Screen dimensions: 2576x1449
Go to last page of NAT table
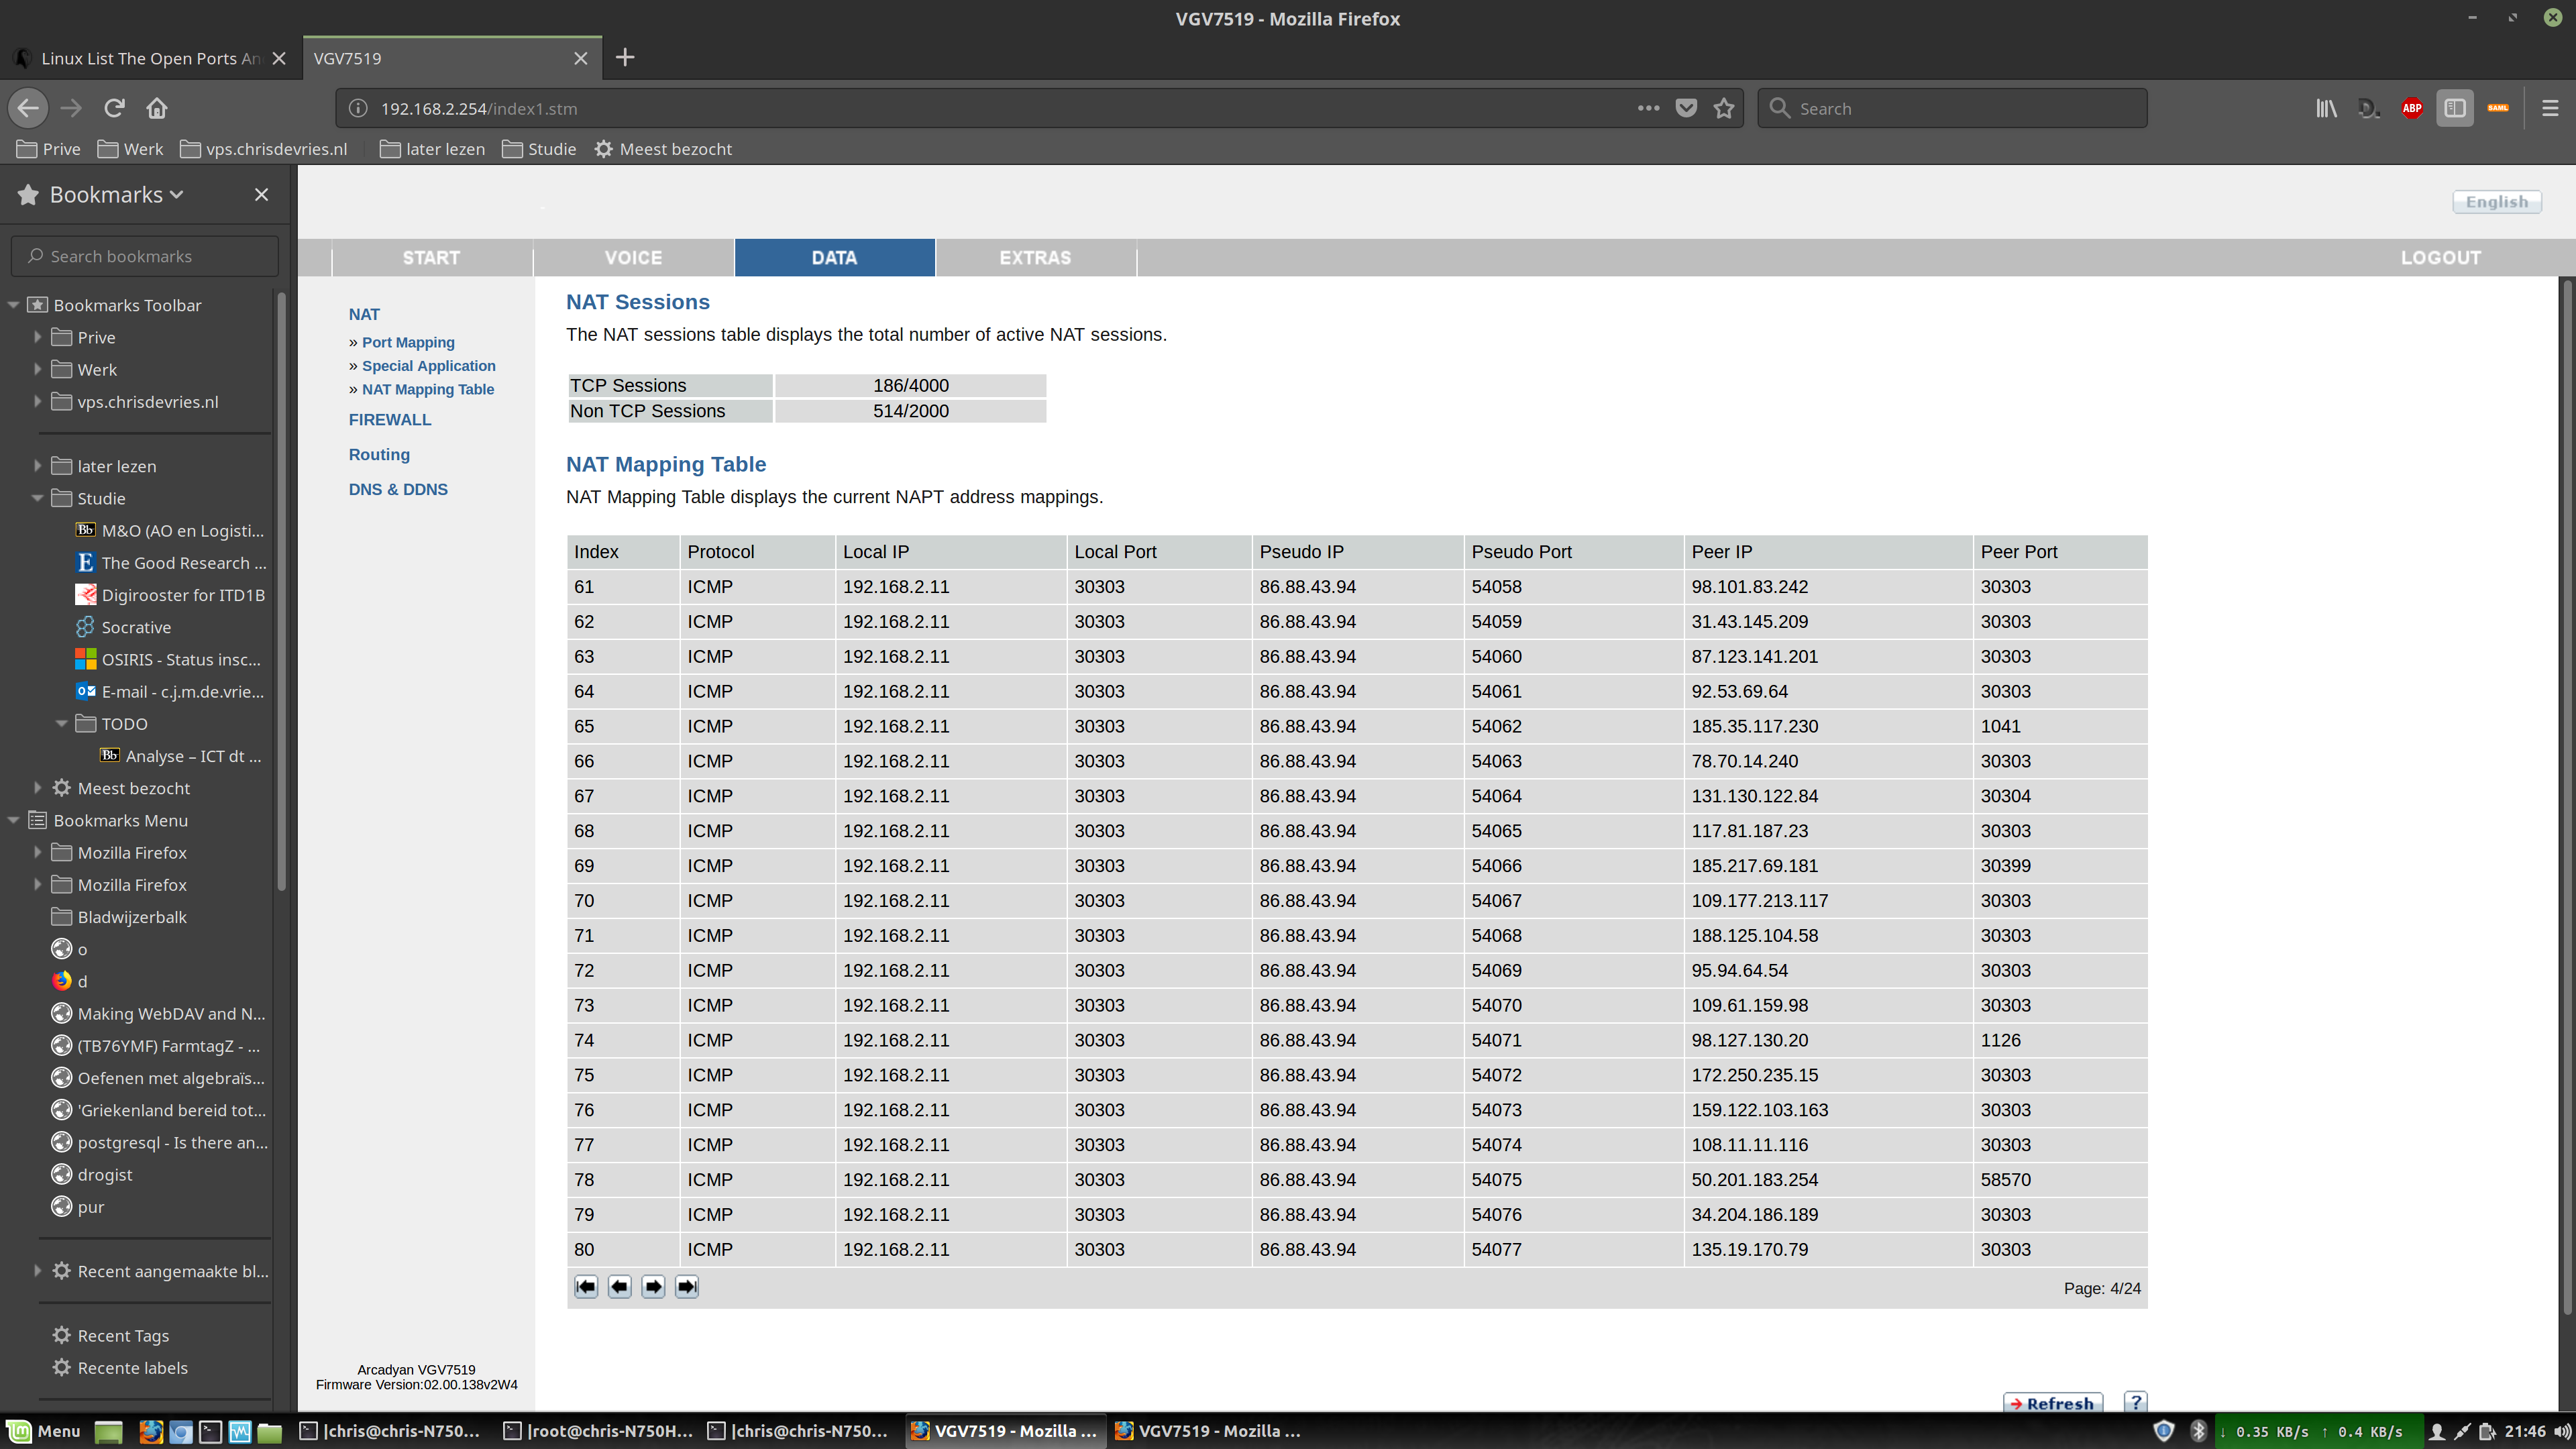coord(687,1287)
